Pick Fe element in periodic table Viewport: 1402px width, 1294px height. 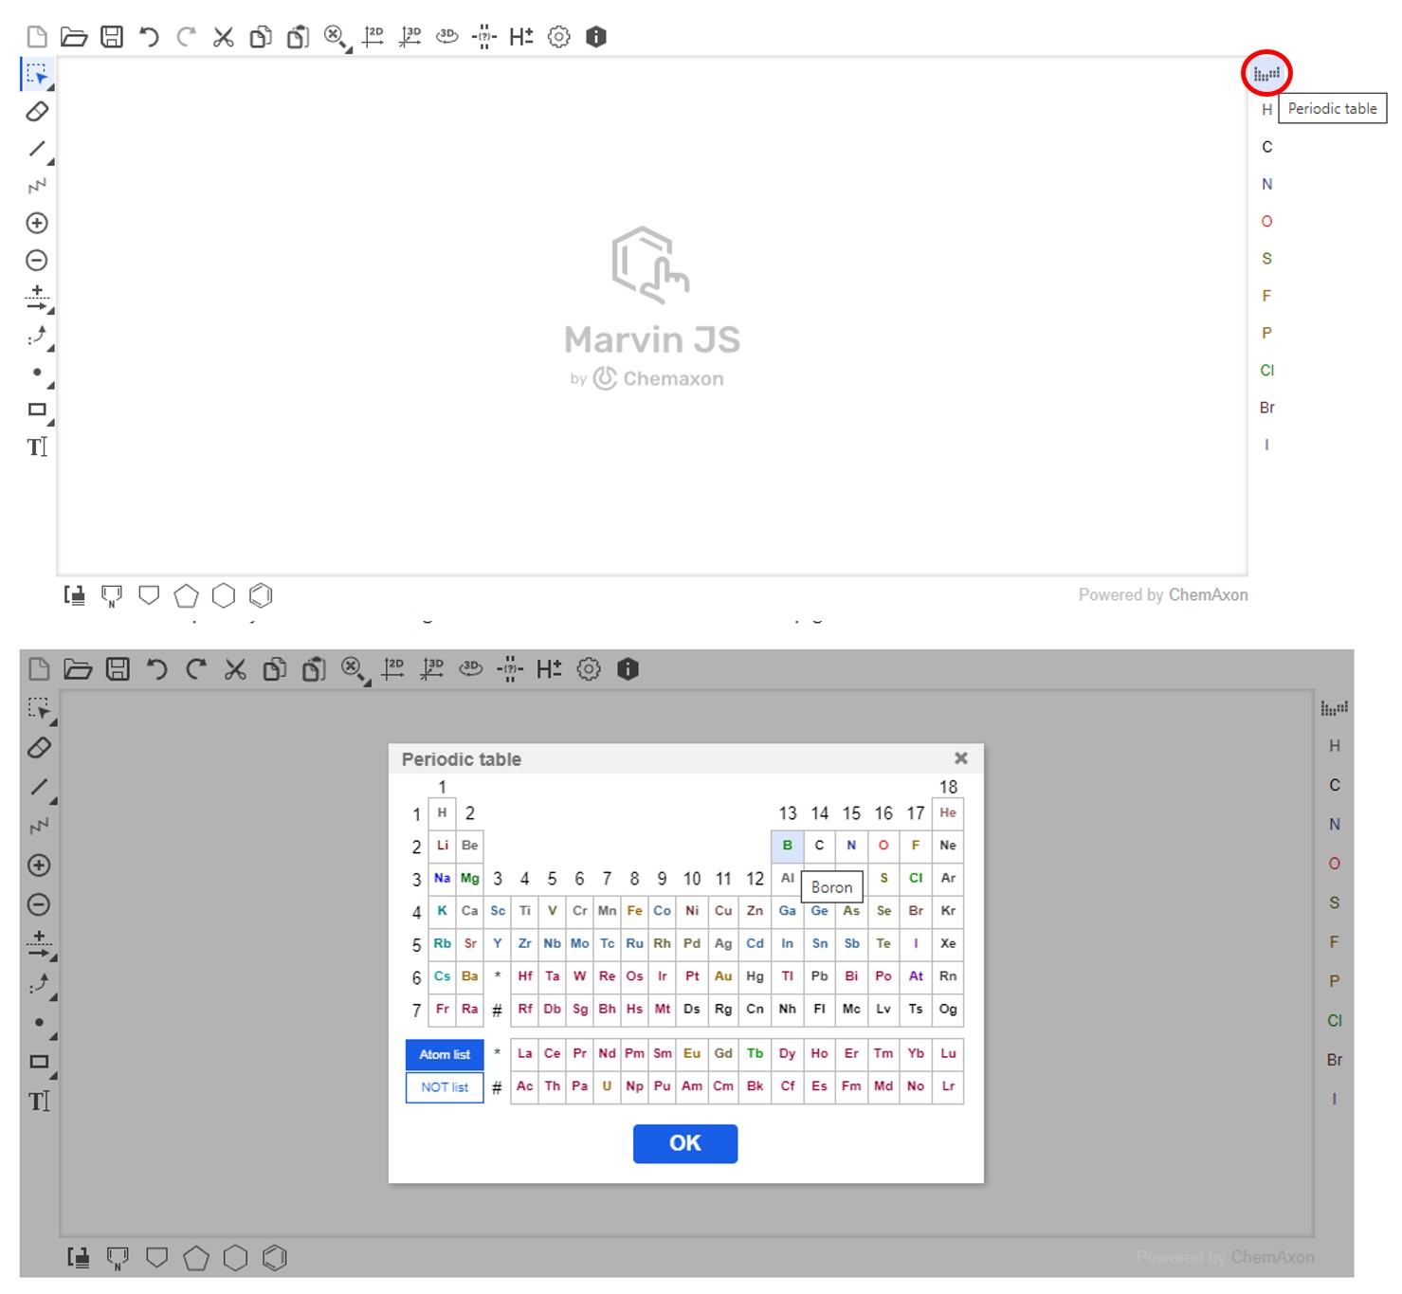pyautogui.click(x=635, y=911)
